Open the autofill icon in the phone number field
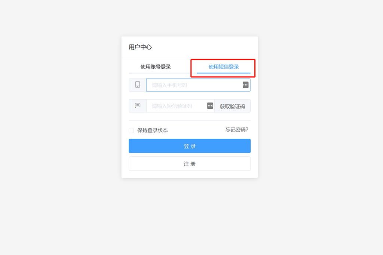The image size is (383, 255). 245,85
